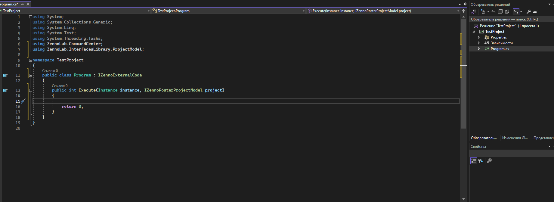This screenshot has height=202, width=554.
Task: Toggle alphabetical sort in Properties panel
Action: [x=481, y=161]
